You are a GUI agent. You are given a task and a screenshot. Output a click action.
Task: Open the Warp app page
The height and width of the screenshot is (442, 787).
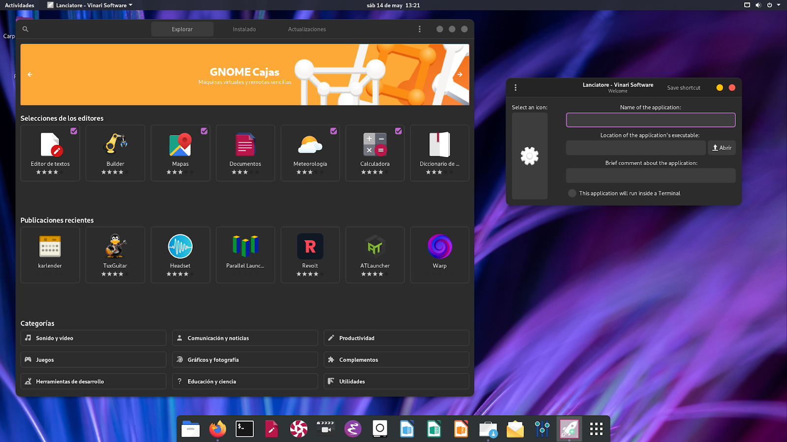440,254
